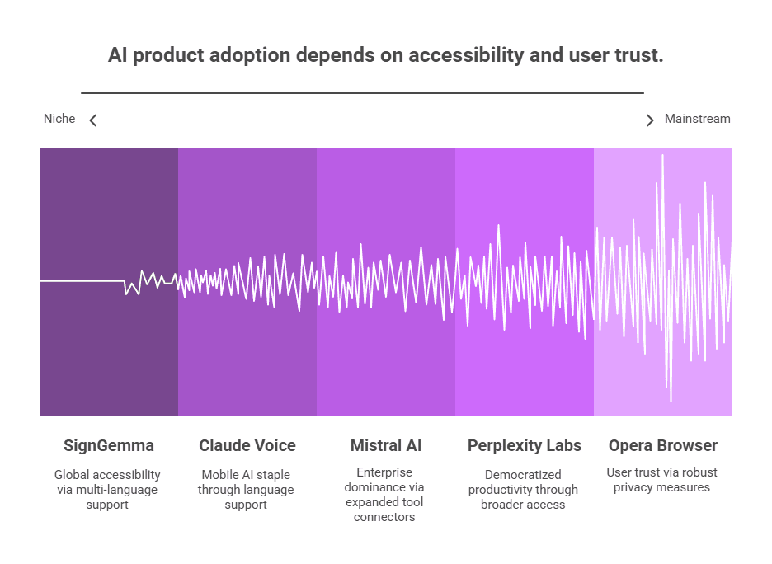Click the Democratized productivity description text
The width and height of the screenshot is (772, 564).
pos(523,490)
